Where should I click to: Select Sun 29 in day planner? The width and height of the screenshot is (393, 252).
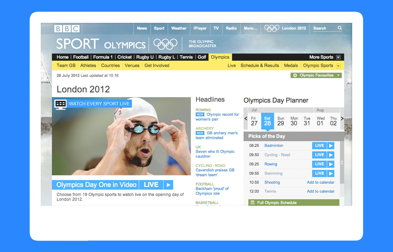coord(281,121)
